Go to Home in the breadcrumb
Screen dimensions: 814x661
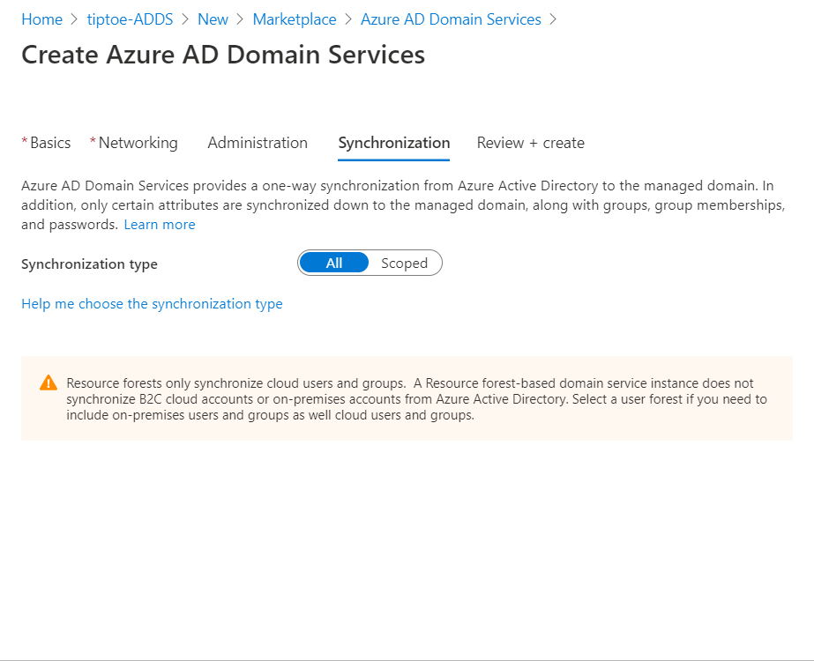[x=41, y=19]
